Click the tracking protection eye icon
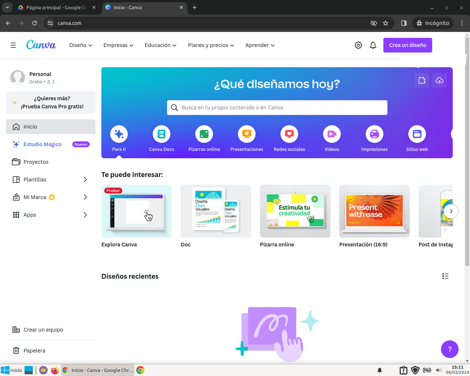The image size is (470, 376). [x=374, y=23]
